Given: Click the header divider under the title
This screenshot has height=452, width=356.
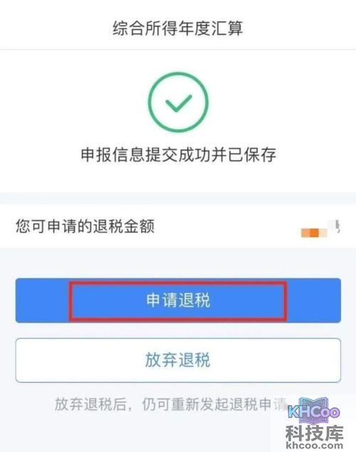Looking at the screenshot, I should point(178,49).
